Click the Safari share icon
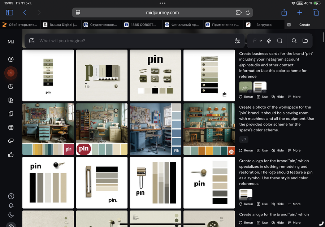325x227 pixels. pyautogui.click(x=284, y=13)
